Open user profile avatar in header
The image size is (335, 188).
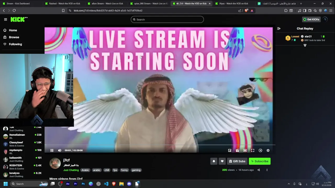tap(325, 19)
